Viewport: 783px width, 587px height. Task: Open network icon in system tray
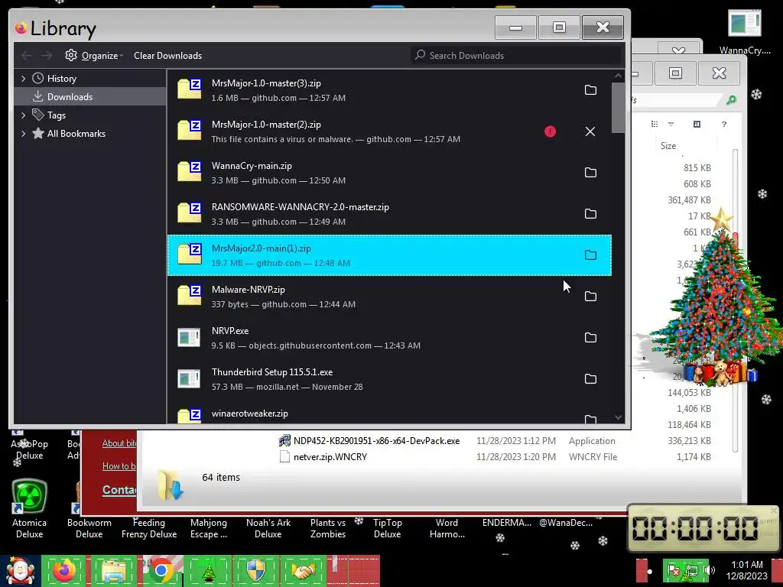[691, 570]
